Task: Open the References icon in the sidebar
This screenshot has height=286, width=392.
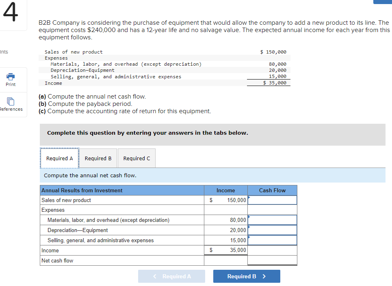Action: [11, 101]
